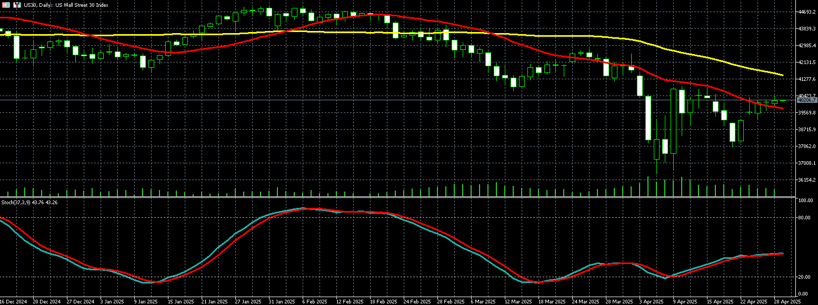
Task: Click the 20.00 level on Stochastic scale
Action: pos(804,277)
